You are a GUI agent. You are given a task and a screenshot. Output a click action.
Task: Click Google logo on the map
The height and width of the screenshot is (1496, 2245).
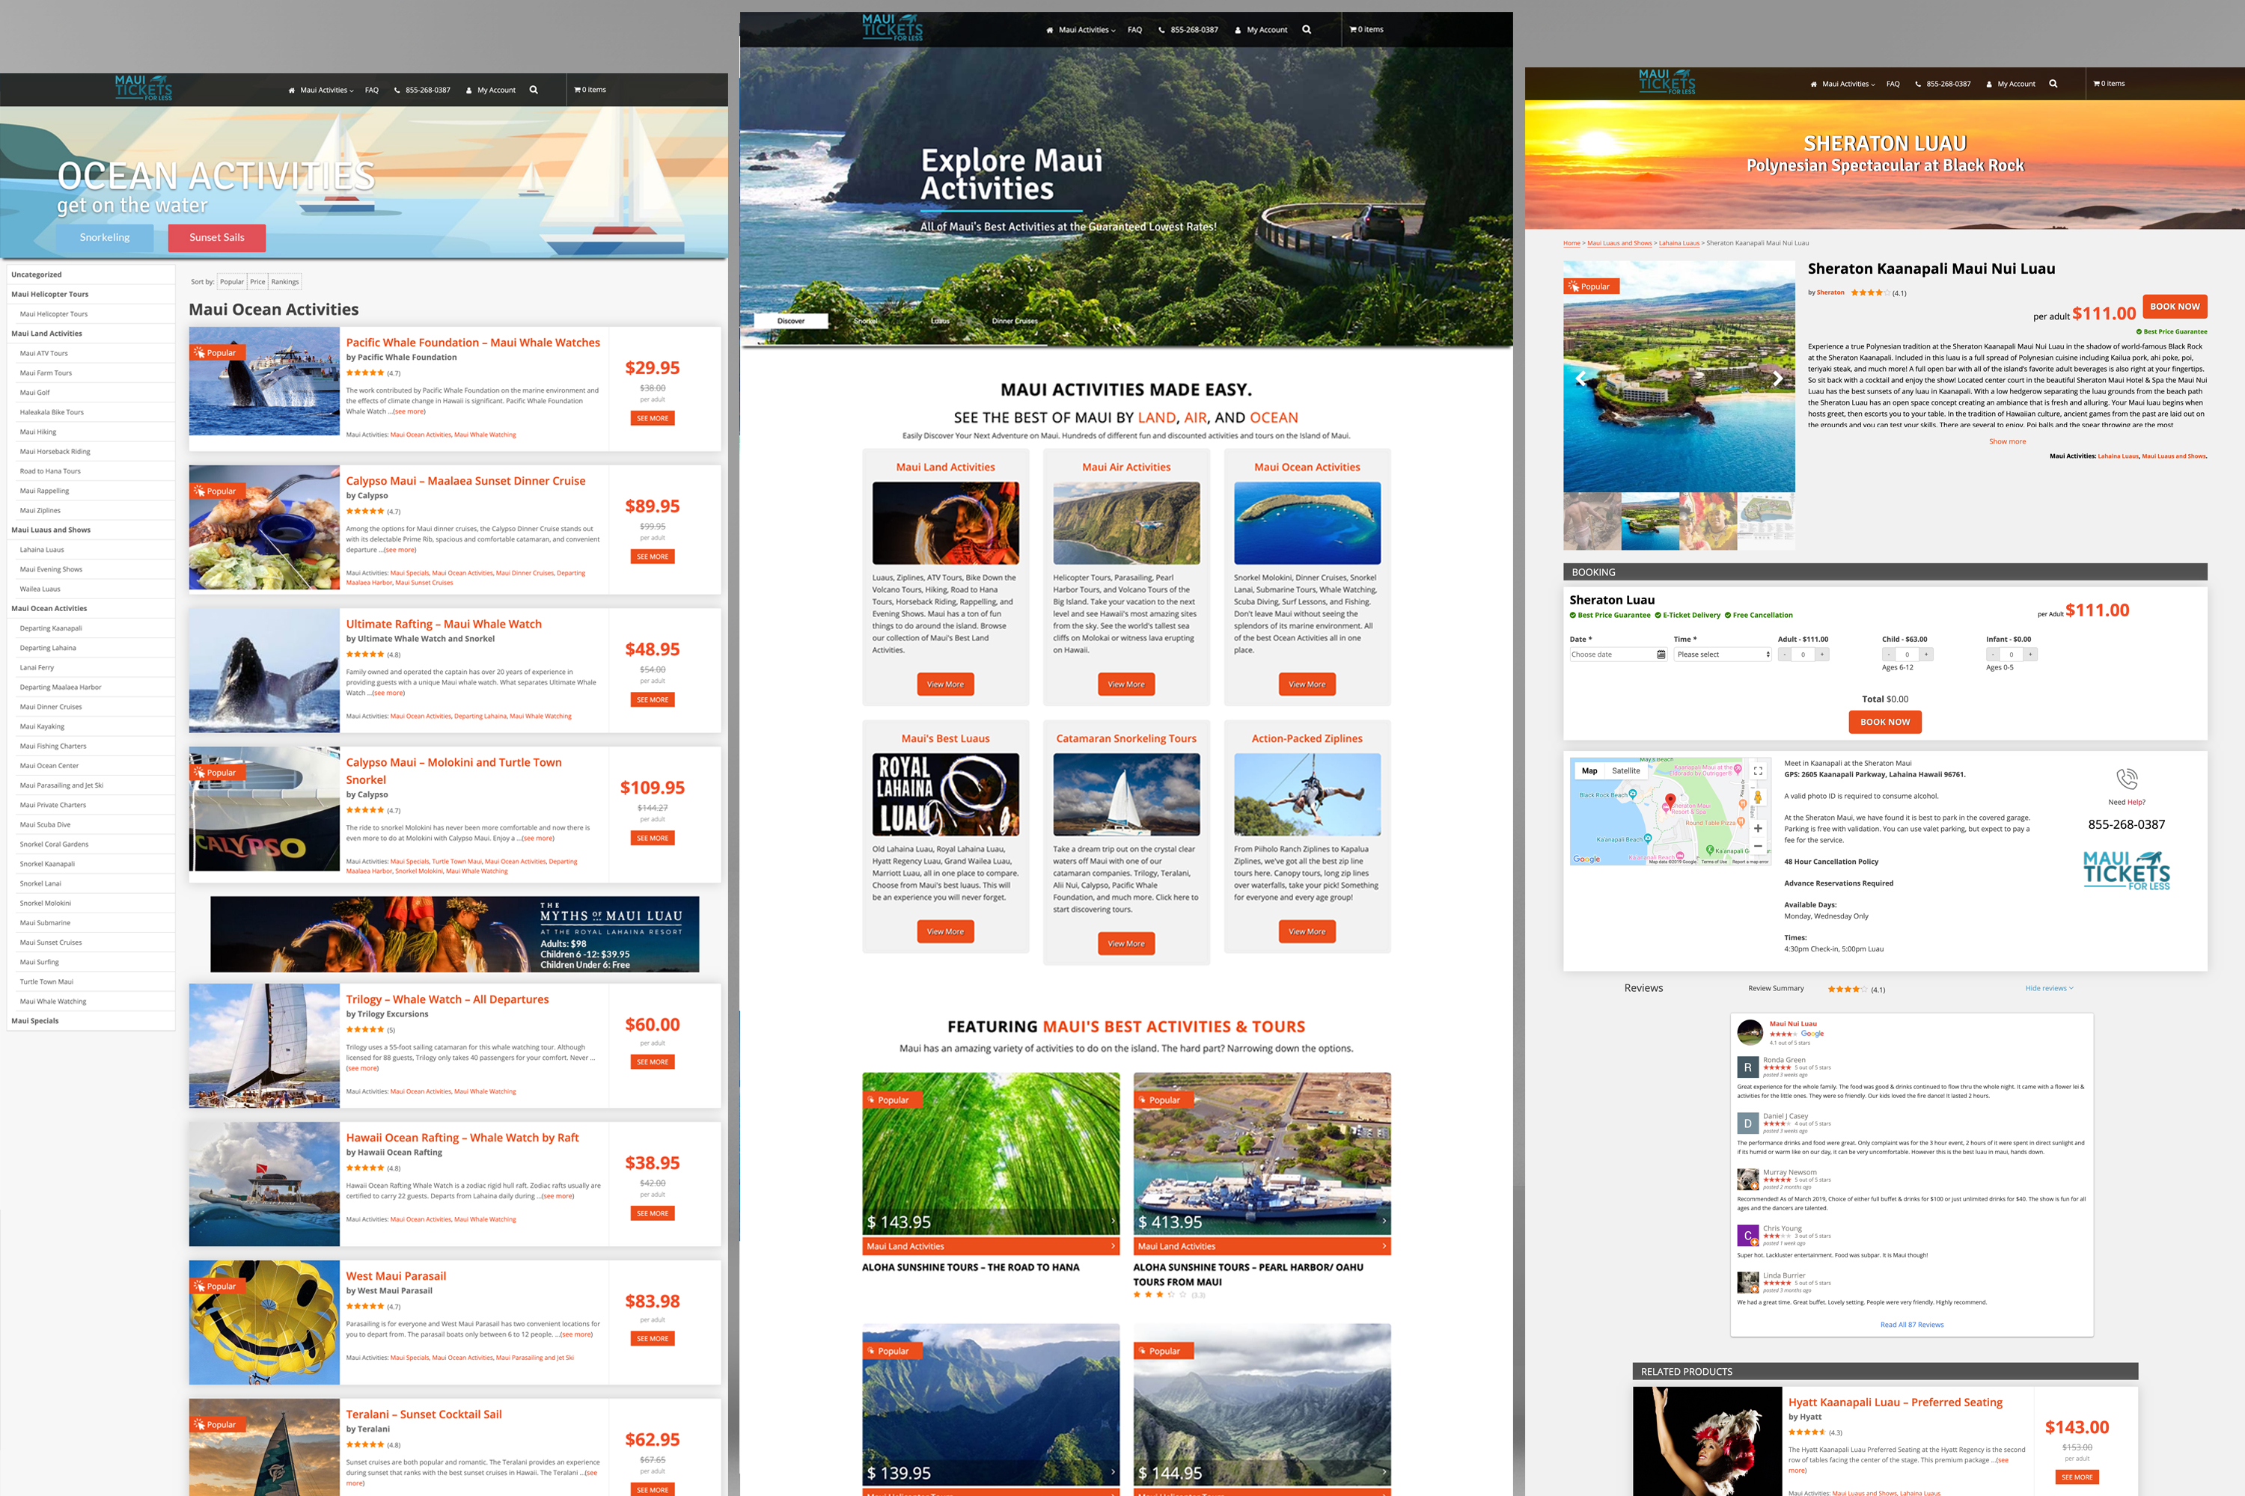1586,859
